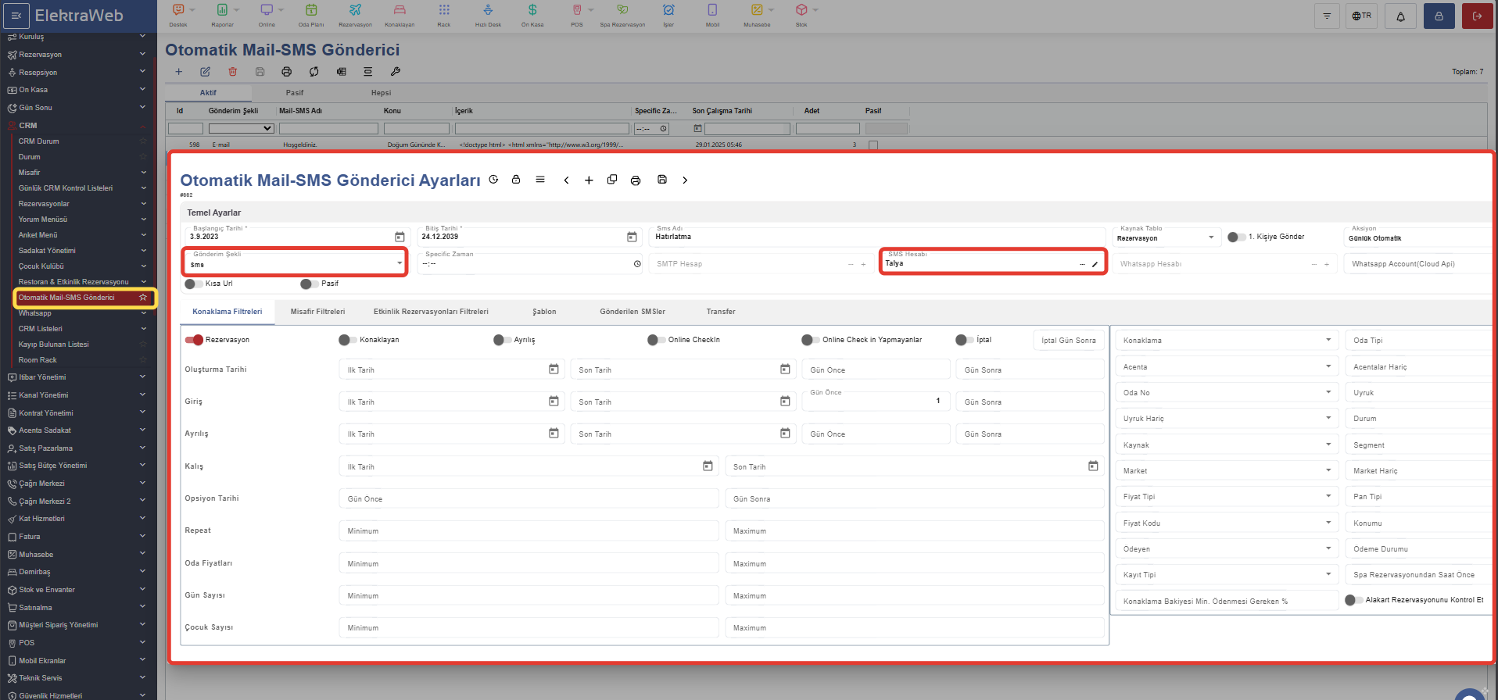The image size is (1498, 700).
Task: Switch to Misafir Filtreleri tab
Action: pyautogui.click(x=317, y=312)
